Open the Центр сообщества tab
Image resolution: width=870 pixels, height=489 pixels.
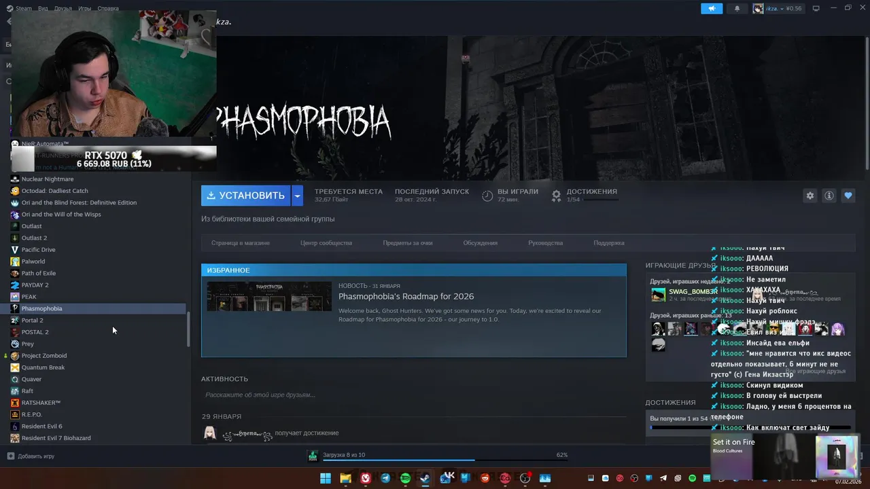click(326, 242)
